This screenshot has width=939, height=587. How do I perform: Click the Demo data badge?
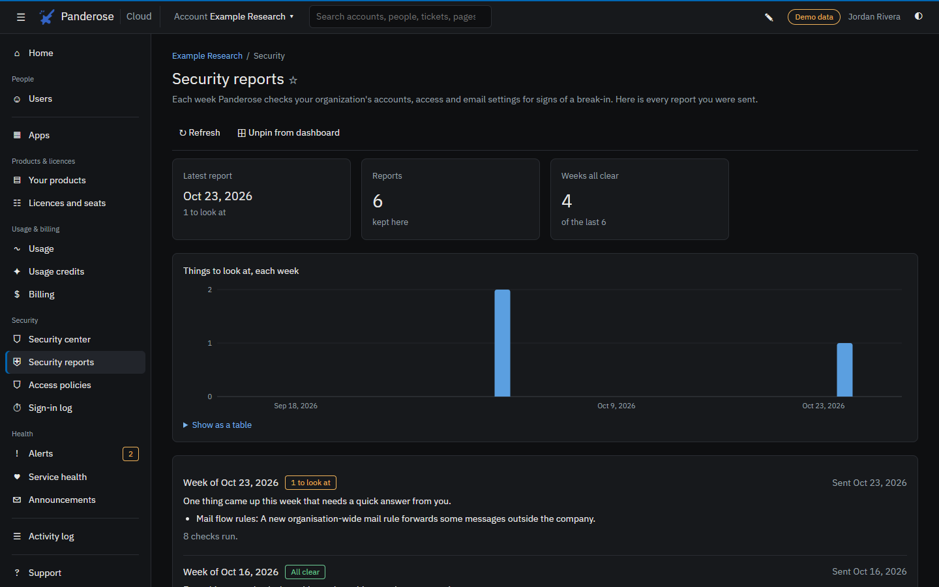[814, 17]
